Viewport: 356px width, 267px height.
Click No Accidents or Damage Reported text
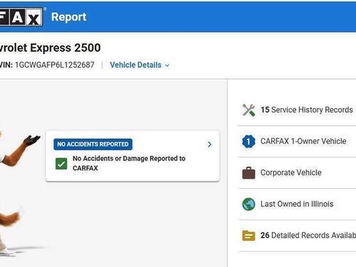[129, 163]
